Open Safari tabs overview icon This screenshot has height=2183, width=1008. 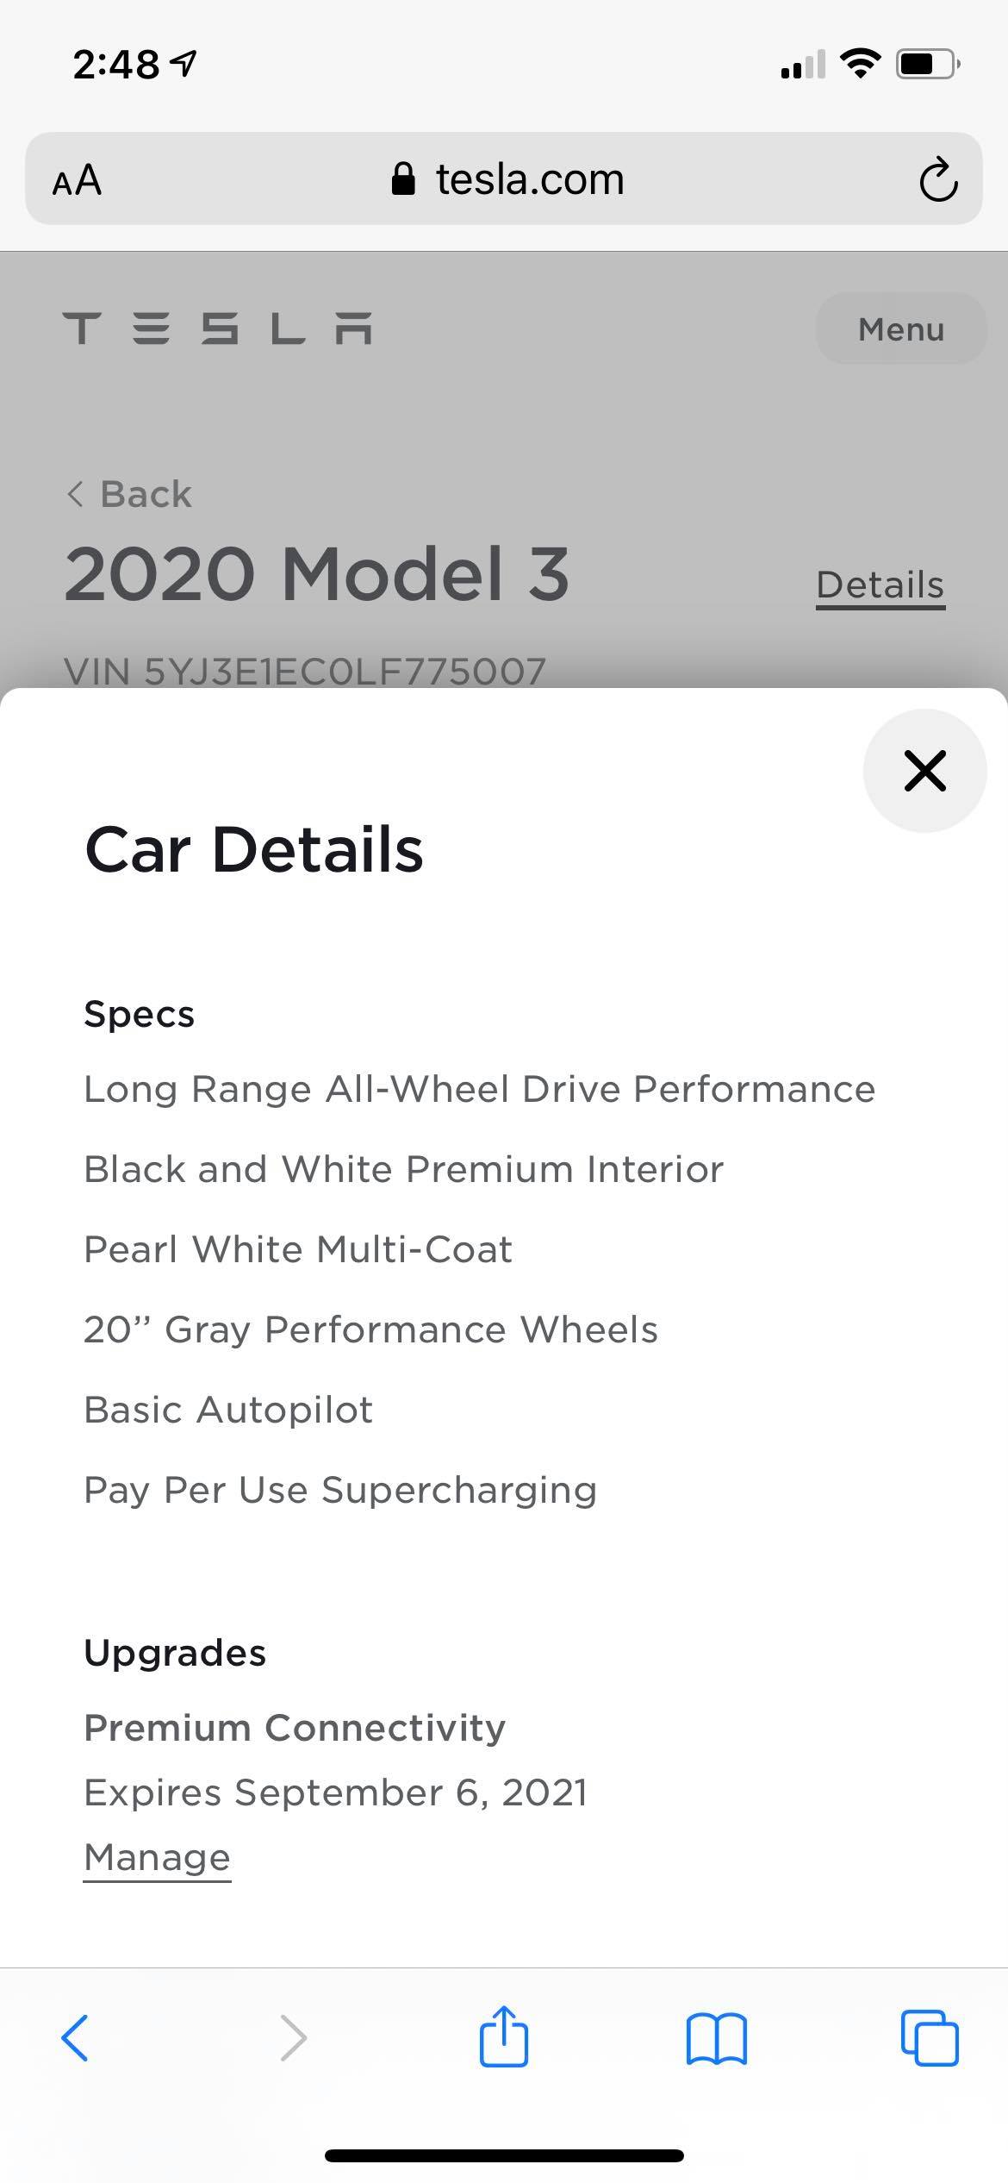pos(929,2038)
